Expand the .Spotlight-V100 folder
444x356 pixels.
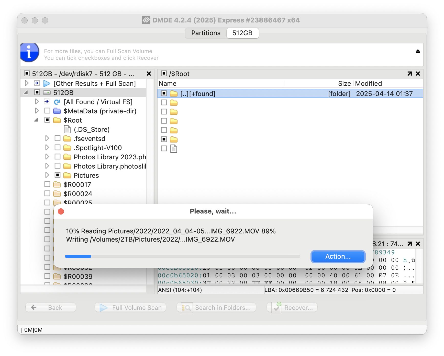pyautogui.click(x=47, y=147)
